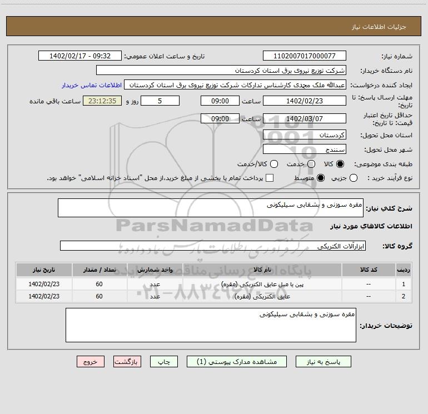Open the اطلاعات تماس خریدار link
The image size is (428, 414).
(x=92, y=85)
